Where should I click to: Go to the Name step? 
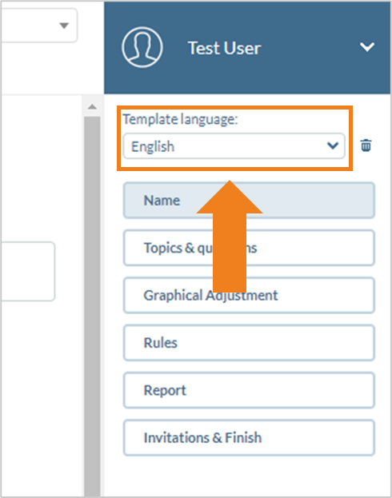[249, 200]
